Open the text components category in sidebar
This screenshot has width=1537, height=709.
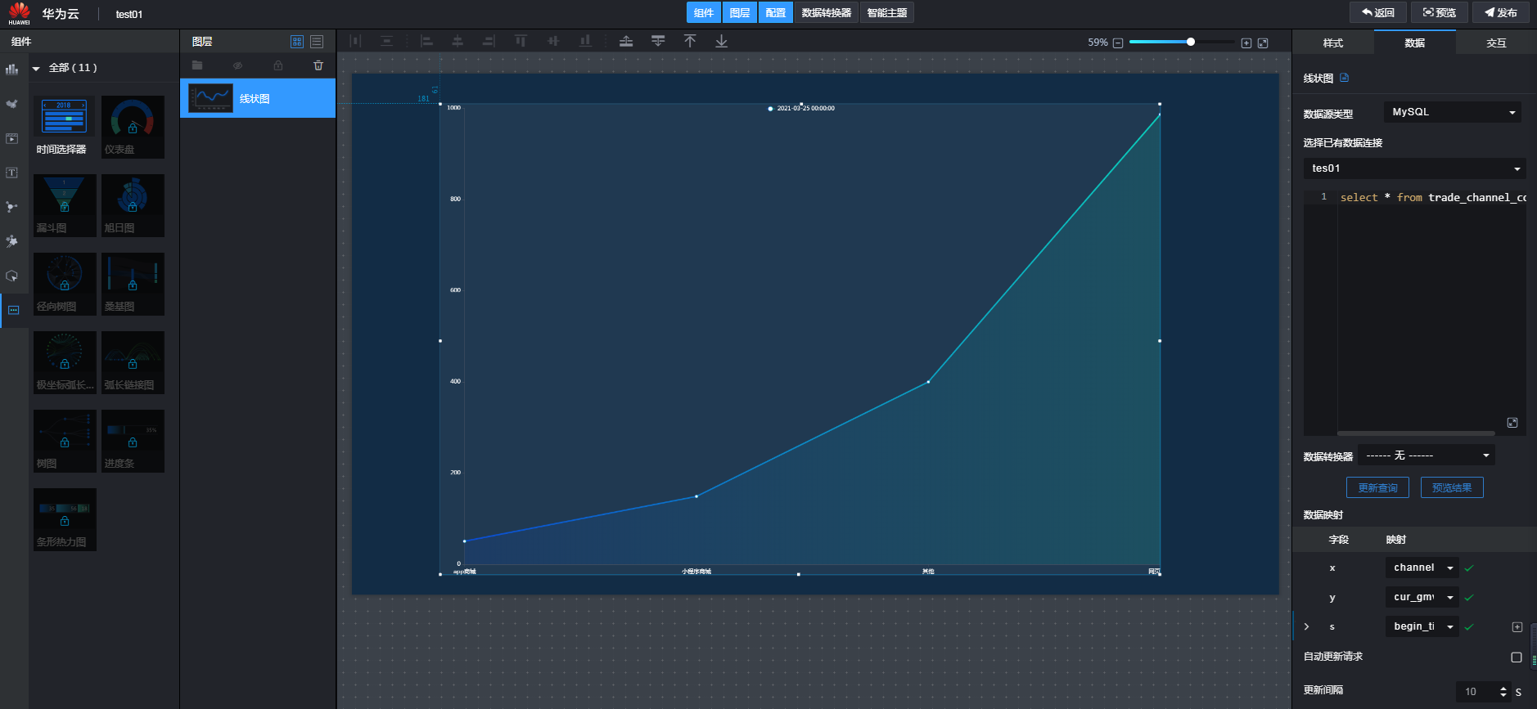point(12,173)
